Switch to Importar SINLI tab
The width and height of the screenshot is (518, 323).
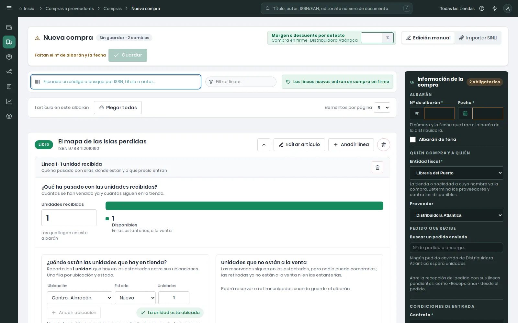478,38
